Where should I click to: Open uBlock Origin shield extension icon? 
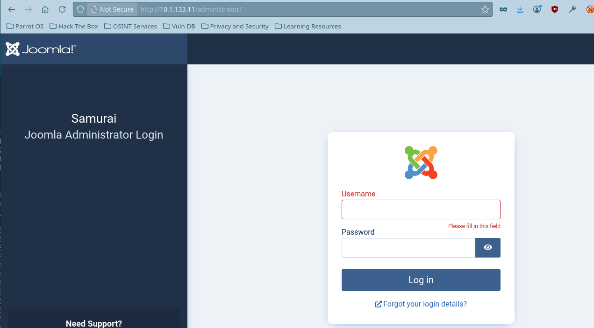555,9
